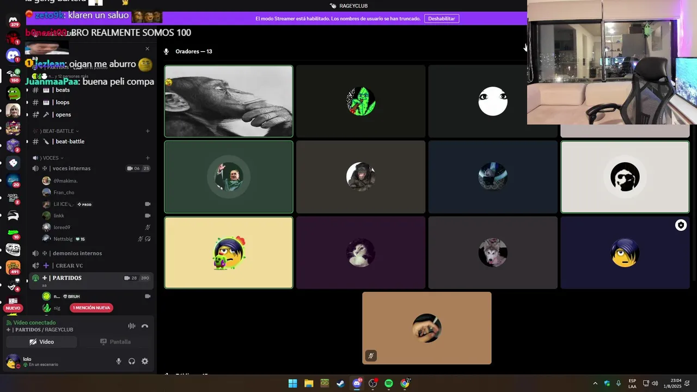697x392 pixels.
Task: Open the troll face server icon
Action: point(13,249)
